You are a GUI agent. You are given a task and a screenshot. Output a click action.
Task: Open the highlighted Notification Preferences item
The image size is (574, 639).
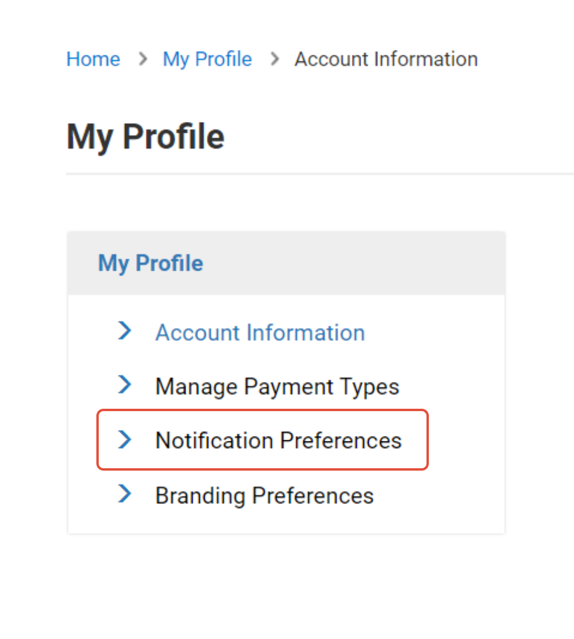278,440
